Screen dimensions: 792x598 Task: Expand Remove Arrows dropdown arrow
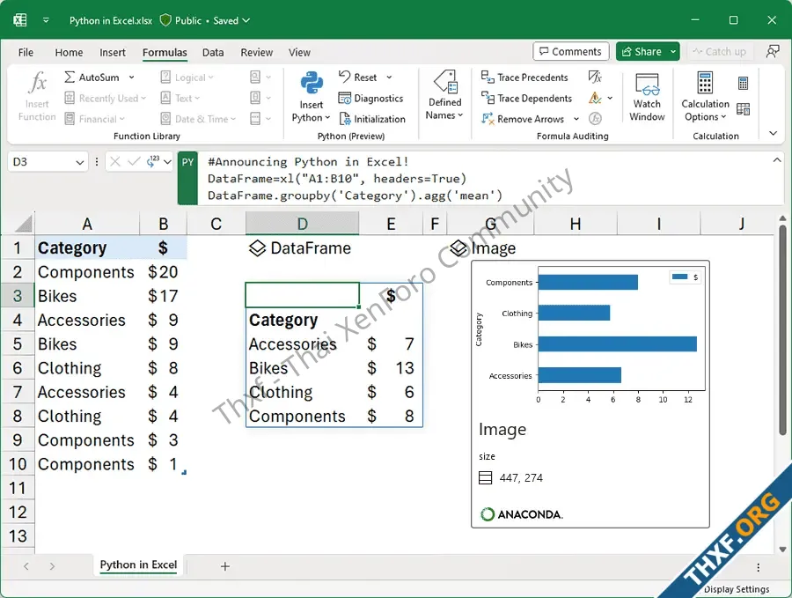[576, 119]
